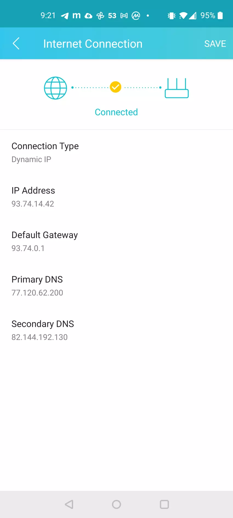Screen dimensions: 233x518
Task: Tap the IP Address 93.74.14.42 value
Action: point(33,204)
